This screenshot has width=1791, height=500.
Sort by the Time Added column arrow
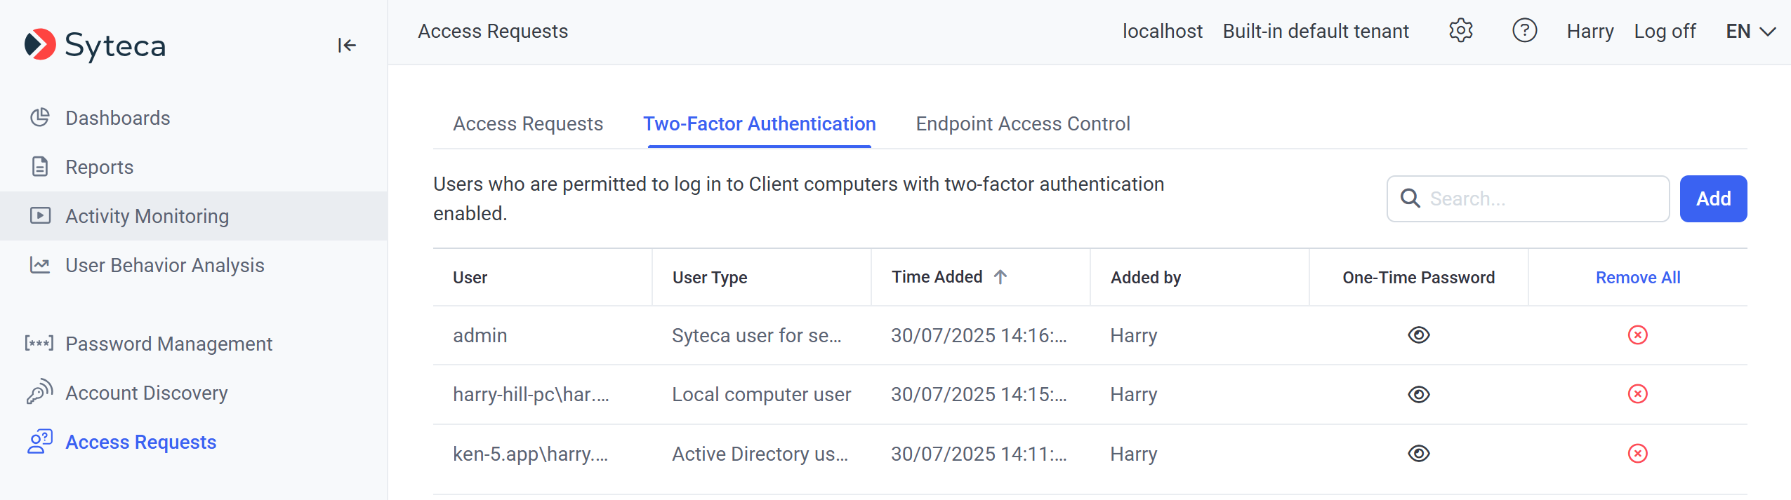[1000, 277]
